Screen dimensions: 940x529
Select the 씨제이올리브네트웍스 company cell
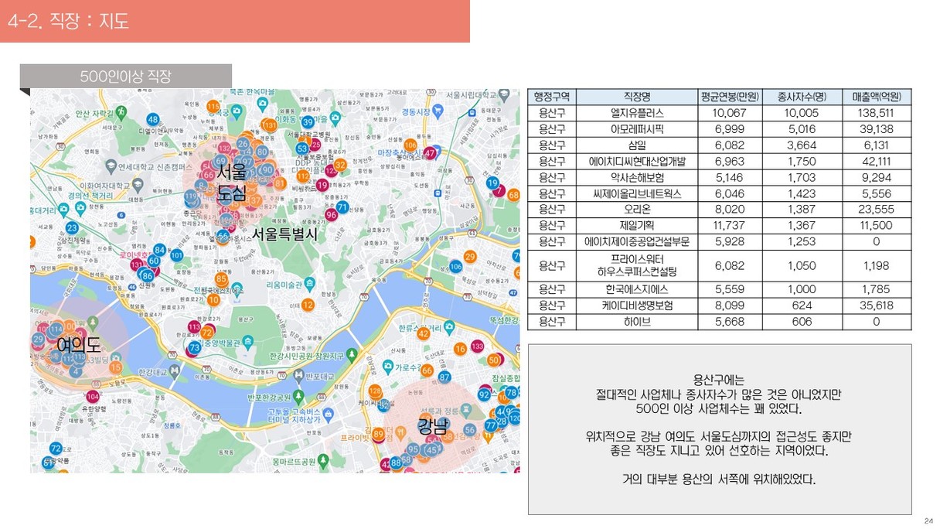click(637, 193)
